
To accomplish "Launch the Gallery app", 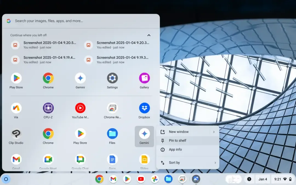I will [144, 81].
